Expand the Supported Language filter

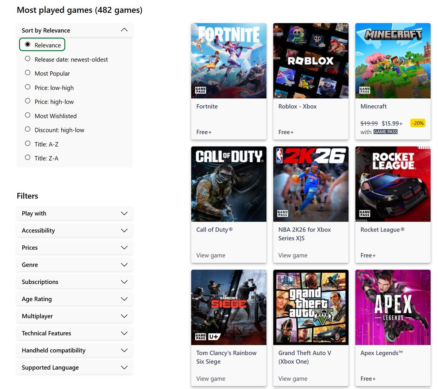tap(74, 367)
